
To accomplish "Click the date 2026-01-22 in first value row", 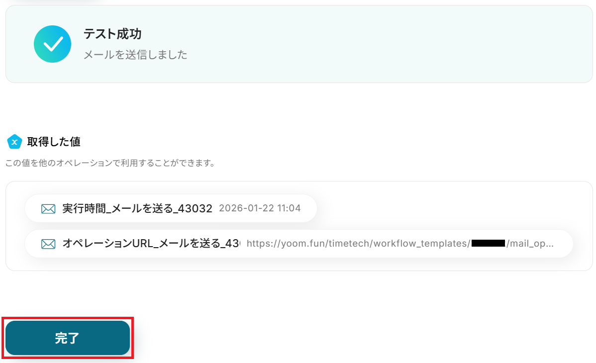I will [x=246, y=208].
